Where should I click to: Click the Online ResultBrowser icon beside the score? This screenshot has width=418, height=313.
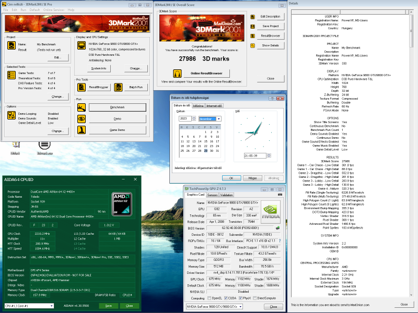(177, 73)
